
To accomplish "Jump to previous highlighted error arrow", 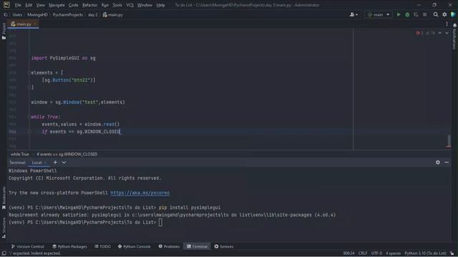I will (440, 33).
